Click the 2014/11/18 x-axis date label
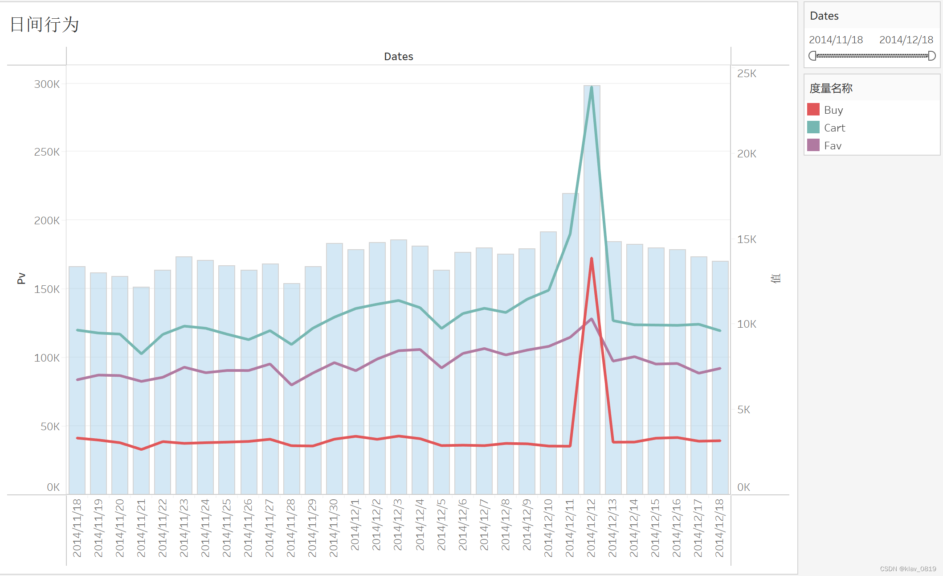Viewport: 943px width, 576px height. [77, 528]
